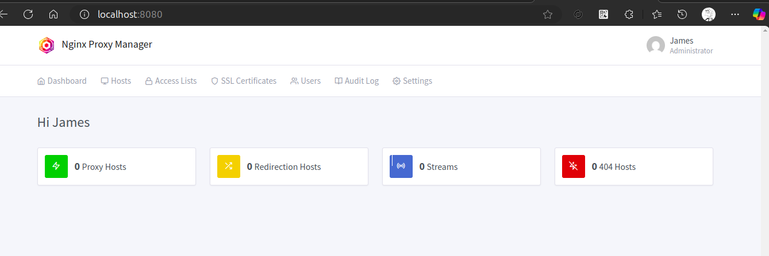769x256 pixels.
Task: Click the green Proxy Hosts bolt icon
Action: click(x=56, y=166)
